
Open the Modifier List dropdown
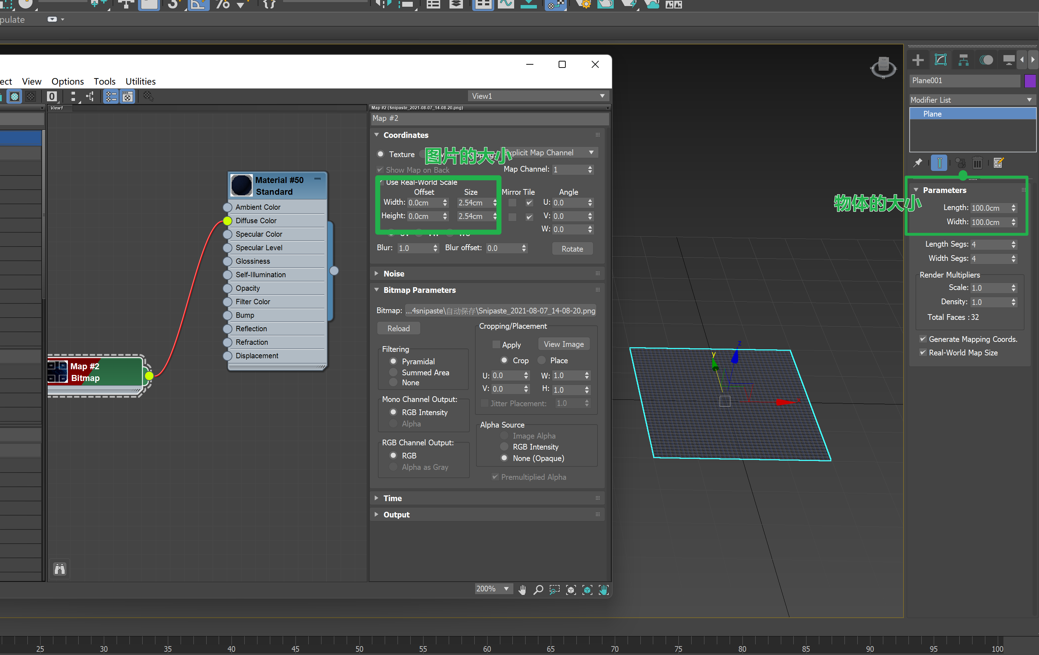[972, 100]
